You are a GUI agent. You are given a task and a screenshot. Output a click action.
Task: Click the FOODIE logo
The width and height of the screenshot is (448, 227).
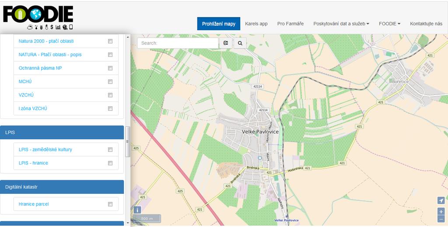[x=38, y=17]
